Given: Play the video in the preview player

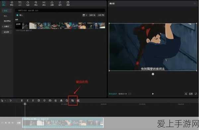Looking at the screenshot, I should point(153,94).
